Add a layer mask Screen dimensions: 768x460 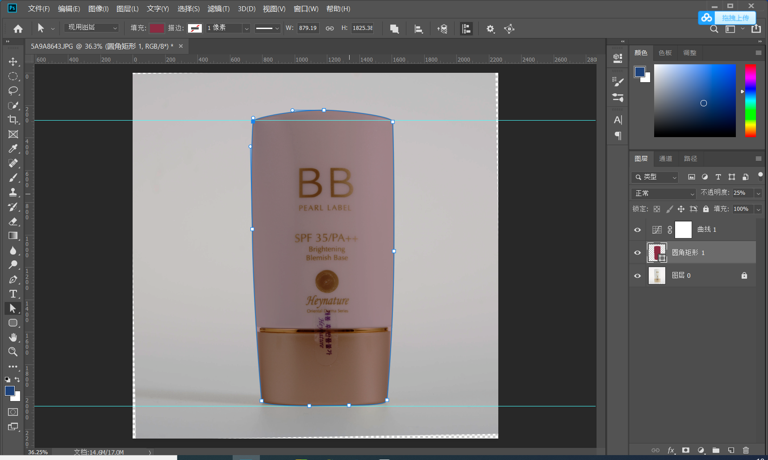[686, 450]
